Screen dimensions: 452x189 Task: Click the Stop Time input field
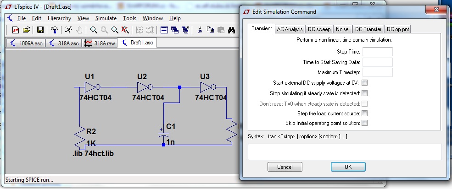pyautogui.click(x=377, y=52)
